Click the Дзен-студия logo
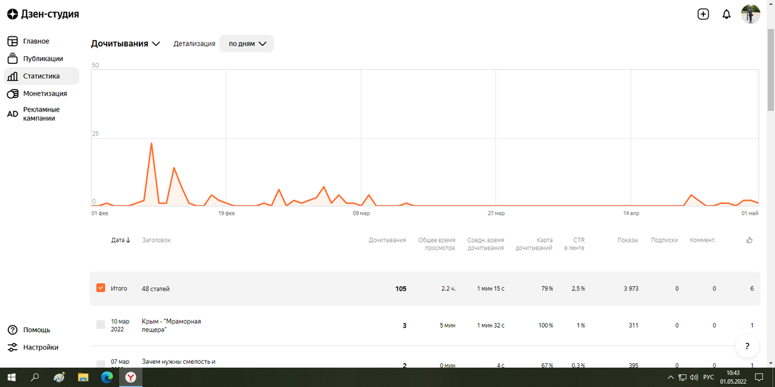 [x=43, y=14]
